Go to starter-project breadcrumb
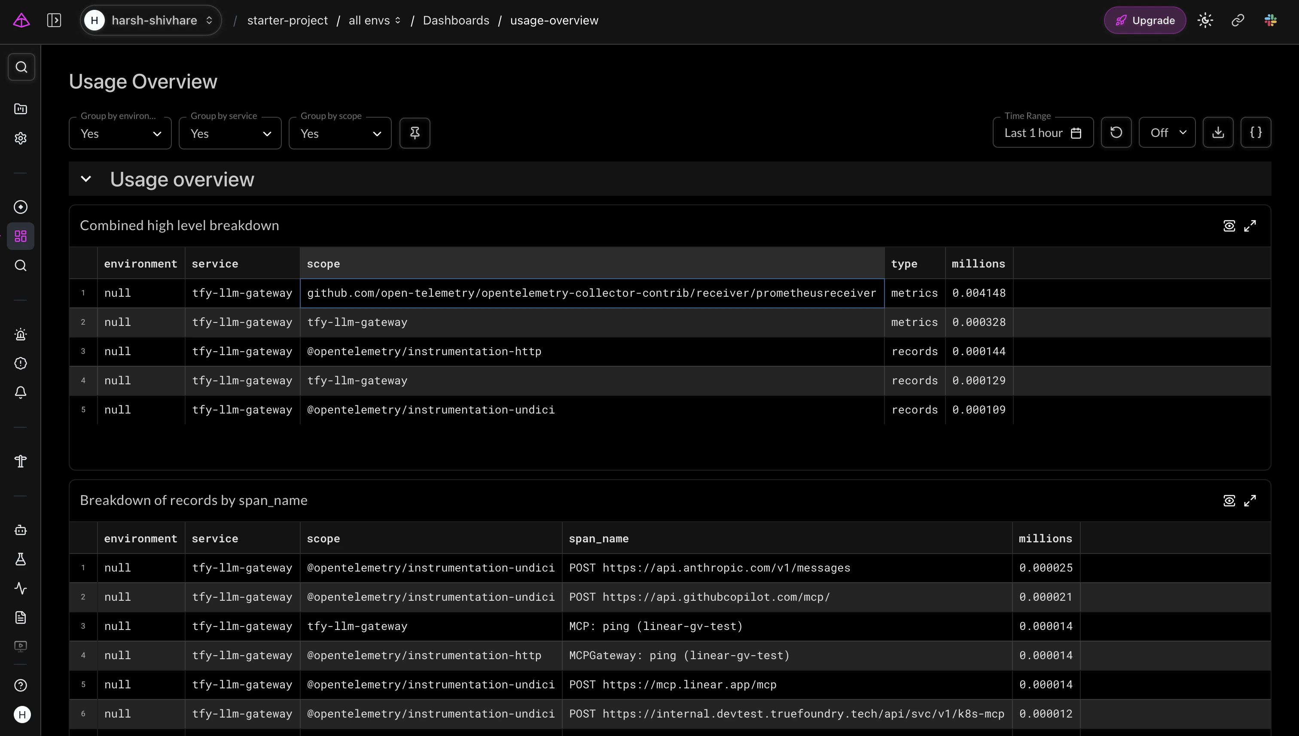 click(x=287, y=20)
